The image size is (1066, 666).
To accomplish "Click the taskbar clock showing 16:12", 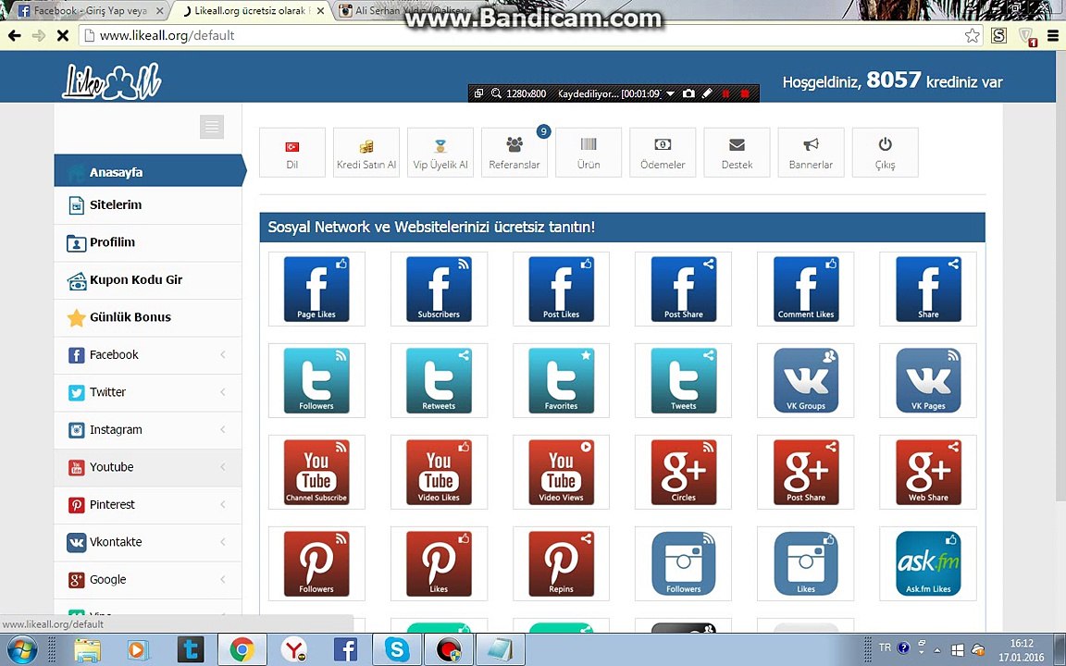I will tap(1022, 649).
